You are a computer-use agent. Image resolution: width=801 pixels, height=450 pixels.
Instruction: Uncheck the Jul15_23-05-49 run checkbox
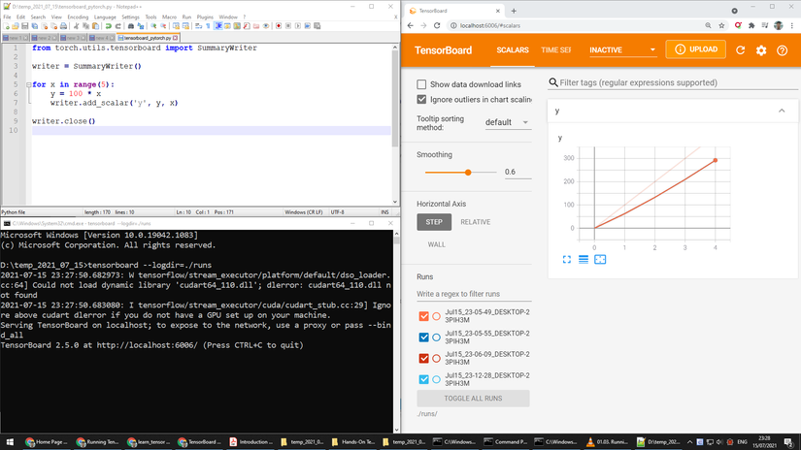click(x=423, y=316)
